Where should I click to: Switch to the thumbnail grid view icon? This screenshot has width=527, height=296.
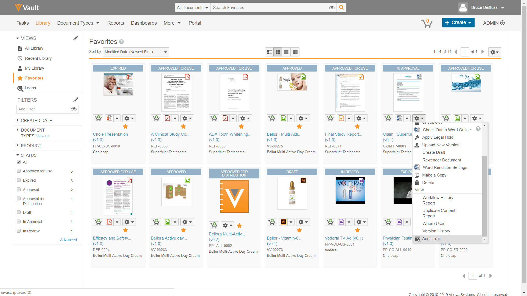click(278, 52)
